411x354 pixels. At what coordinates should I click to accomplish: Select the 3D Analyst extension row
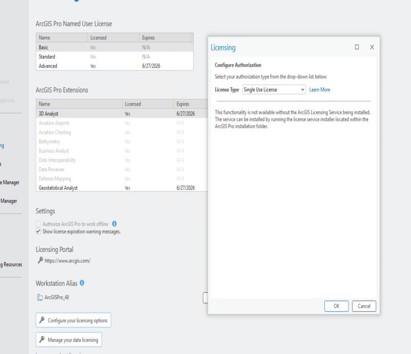pyautogui.click(x=122, y=113)
